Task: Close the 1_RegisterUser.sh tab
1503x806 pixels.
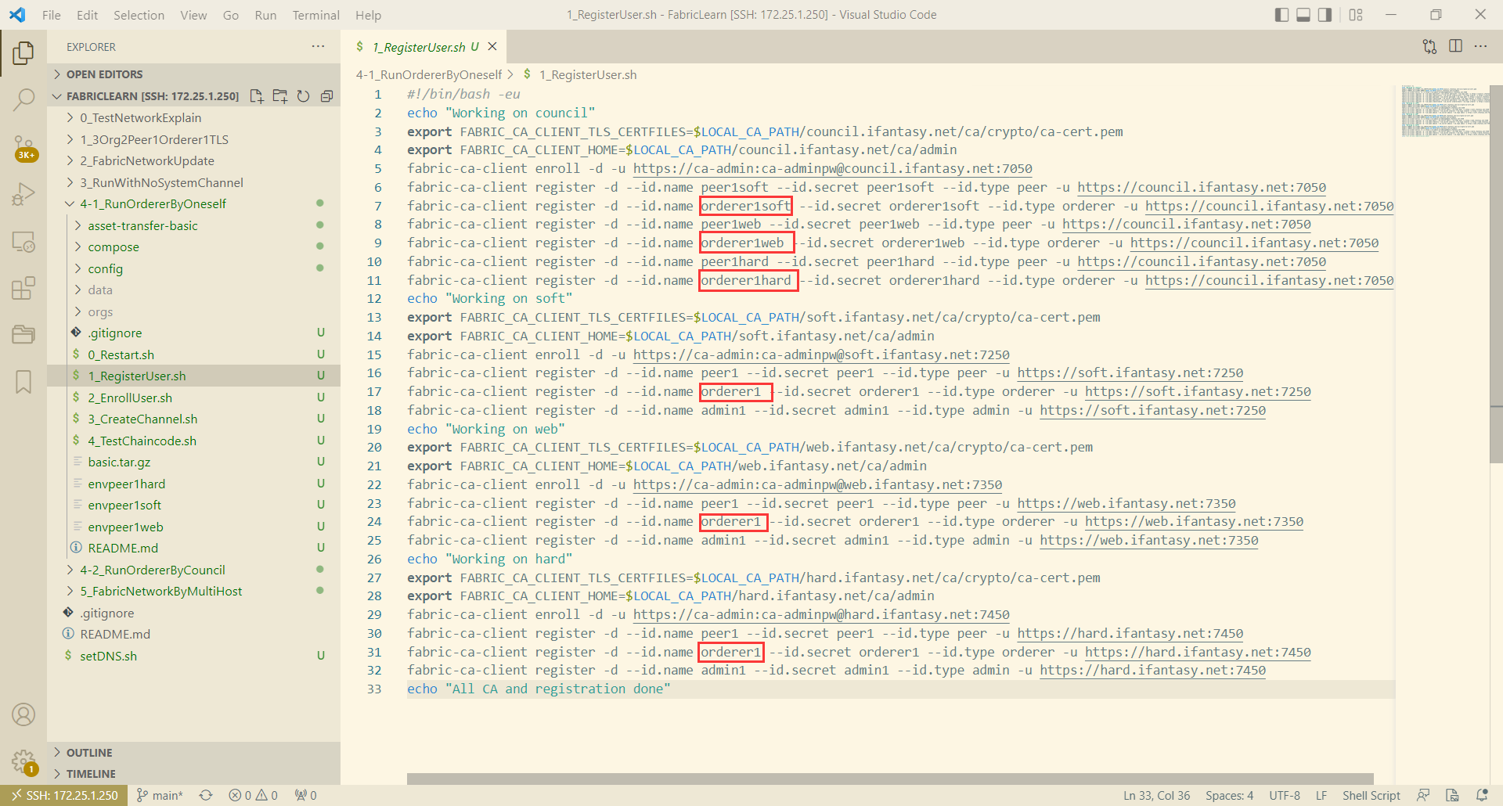Action: click(x=492, y=46)
